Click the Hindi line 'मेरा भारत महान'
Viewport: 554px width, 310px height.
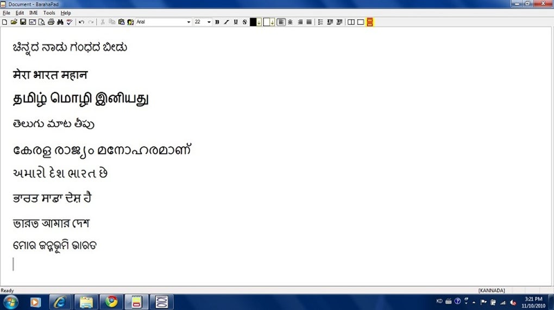point(50,75)
